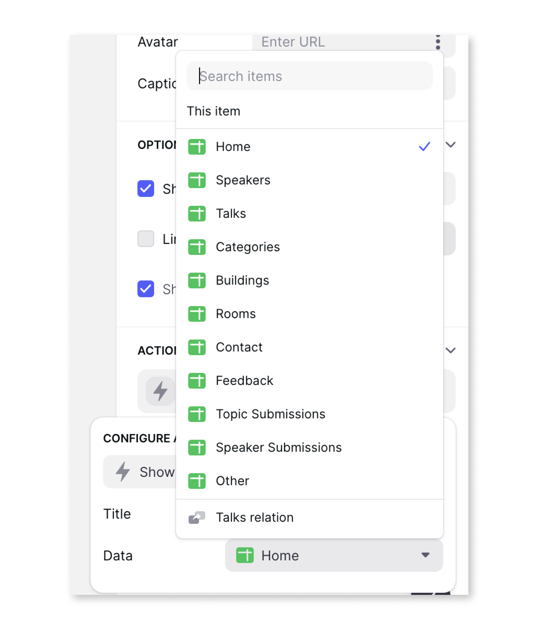Viewport: 537px width, 629px height.
Task: Click the relation icon beside Talks relation
Action: point(197,517)
